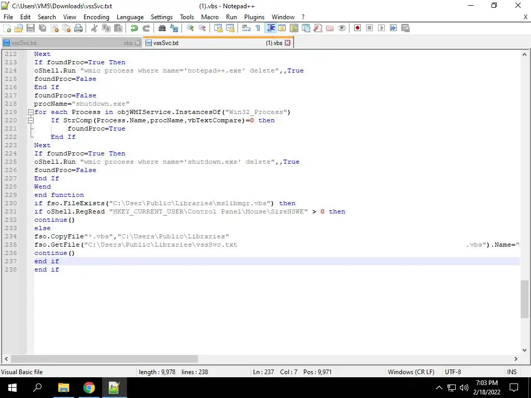Open Find with the binoculars icon
This screenshot has height=398, width=531.
coord(162,28)
